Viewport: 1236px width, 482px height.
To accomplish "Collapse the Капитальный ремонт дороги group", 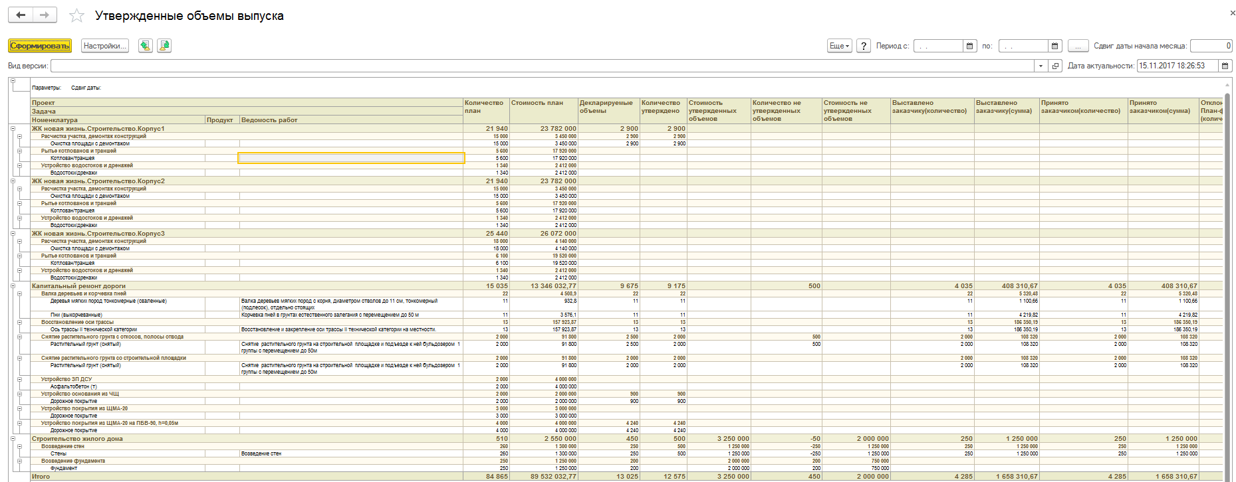I will (x=13, y=286).
